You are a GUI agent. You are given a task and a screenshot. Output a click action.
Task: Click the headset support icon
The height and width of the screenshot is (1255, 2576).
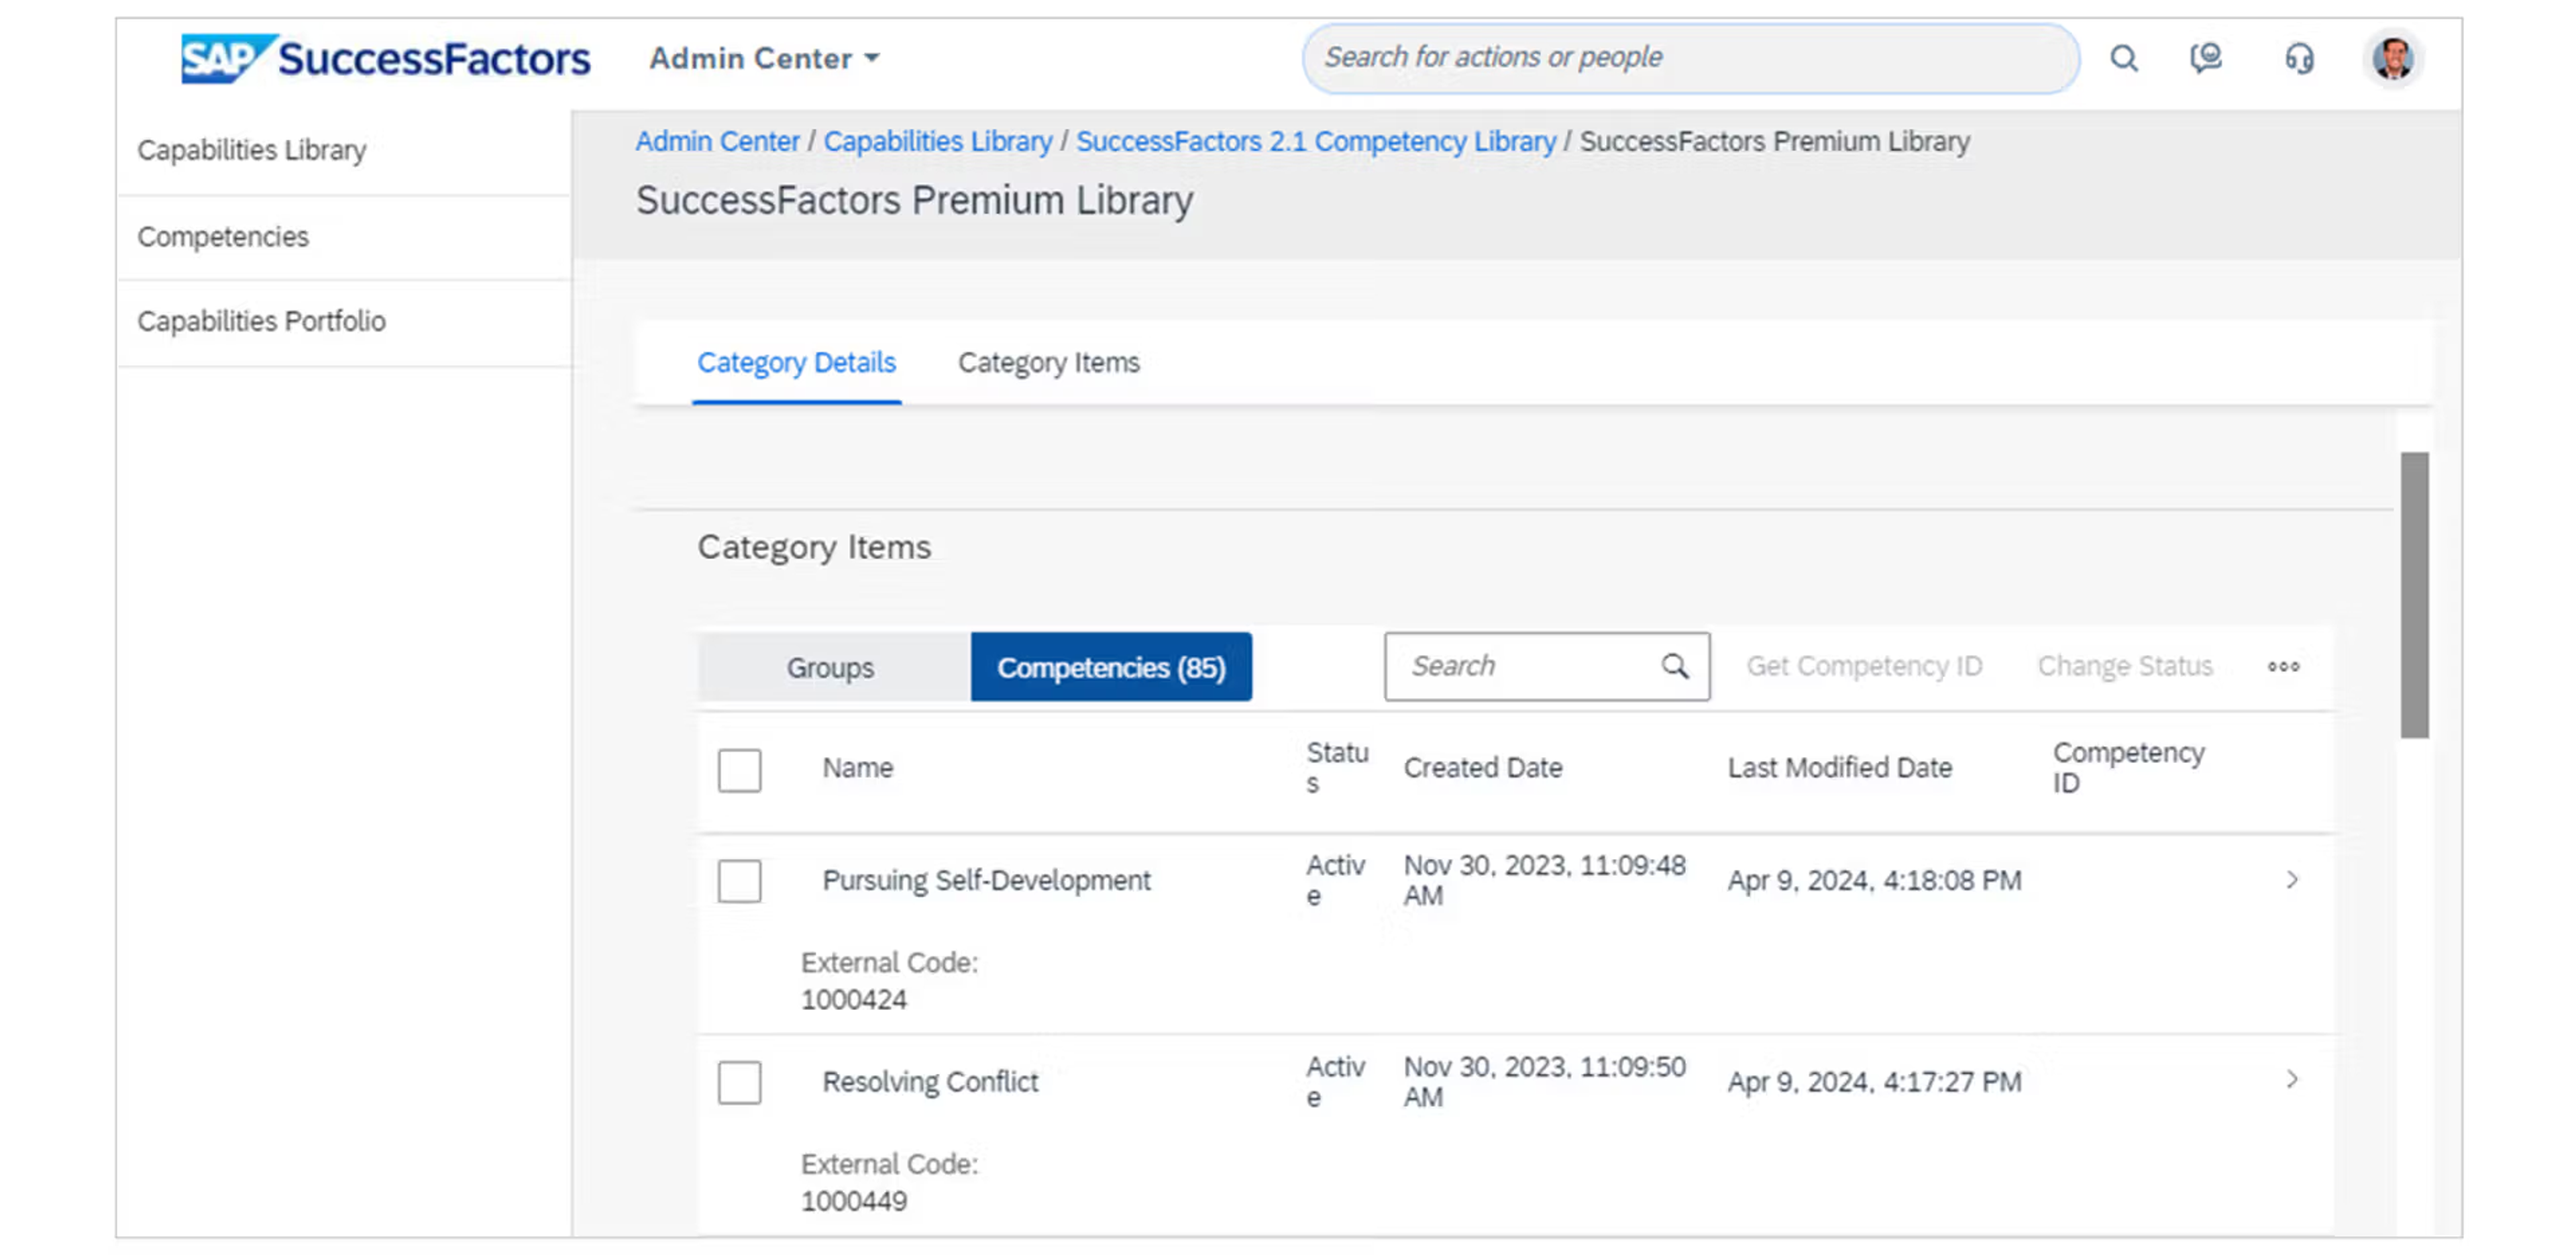(2299, 58)
